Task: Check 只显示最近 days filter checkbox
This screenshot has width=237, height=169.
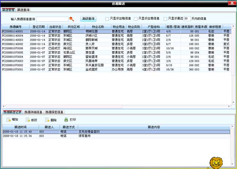Action: tap(166, 19)
